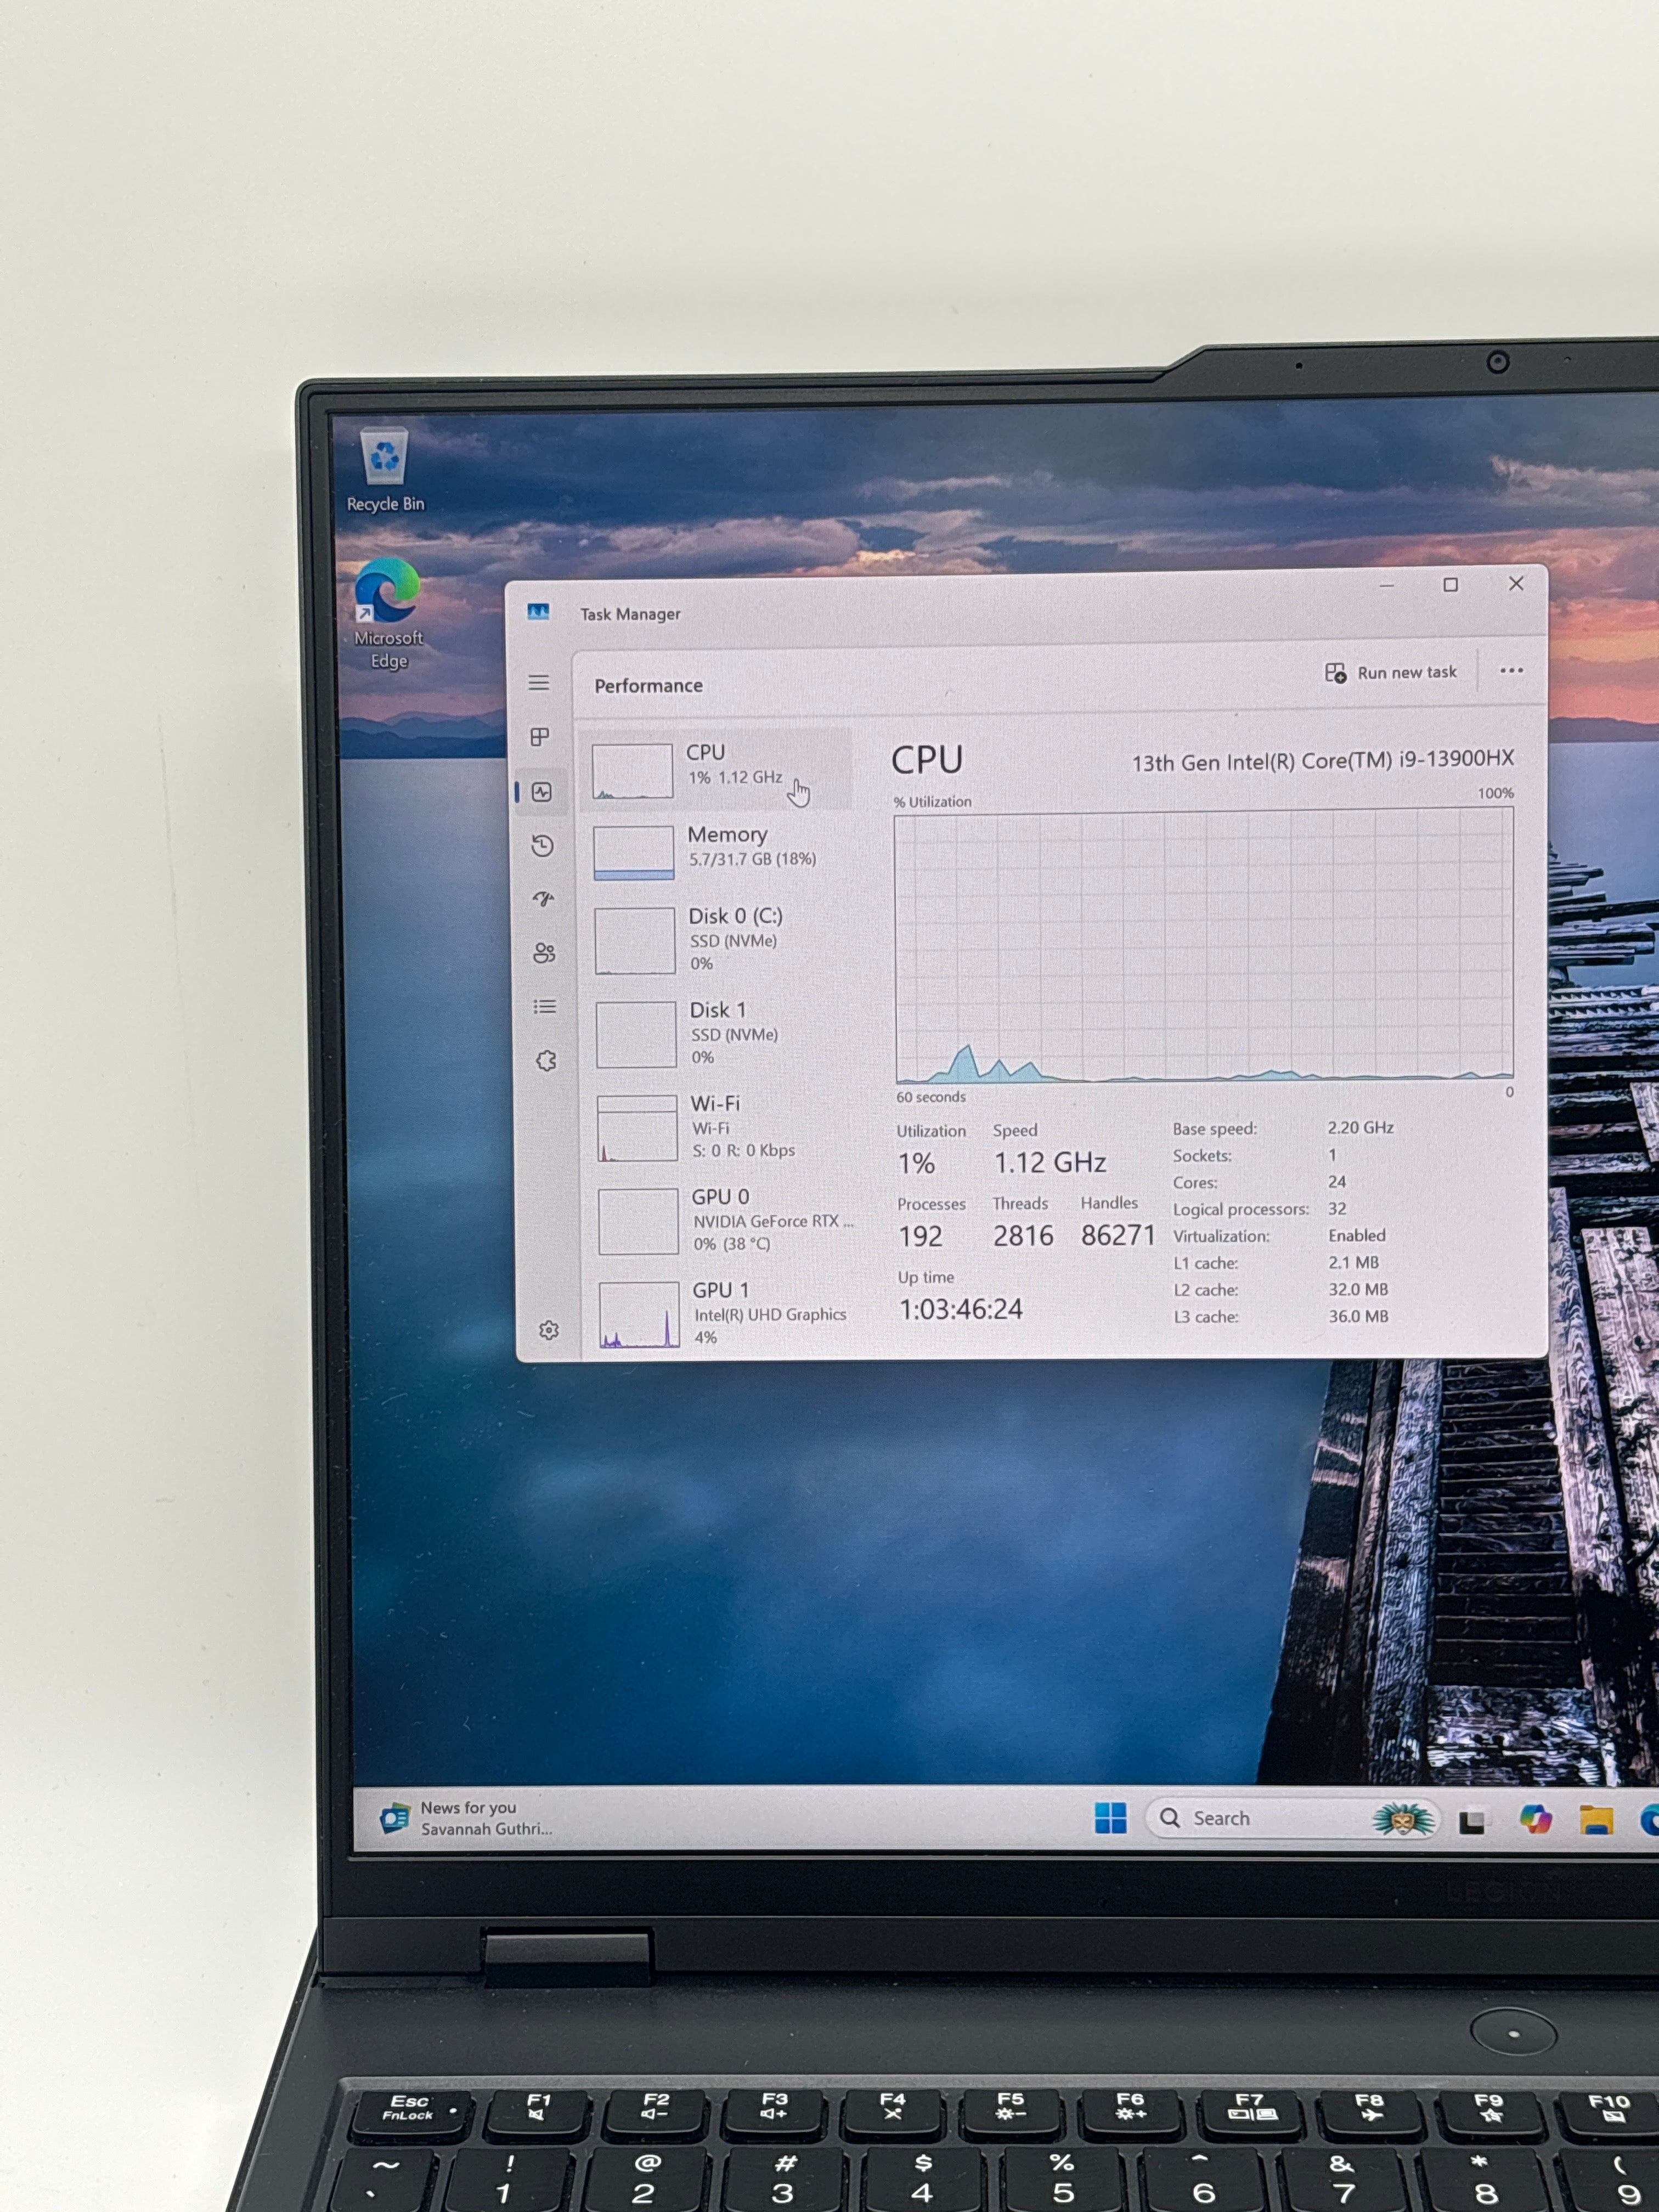
Task: Click the 13th Gen Intel Core i9-13900HX label
Action: click(x=1323, y=761)
